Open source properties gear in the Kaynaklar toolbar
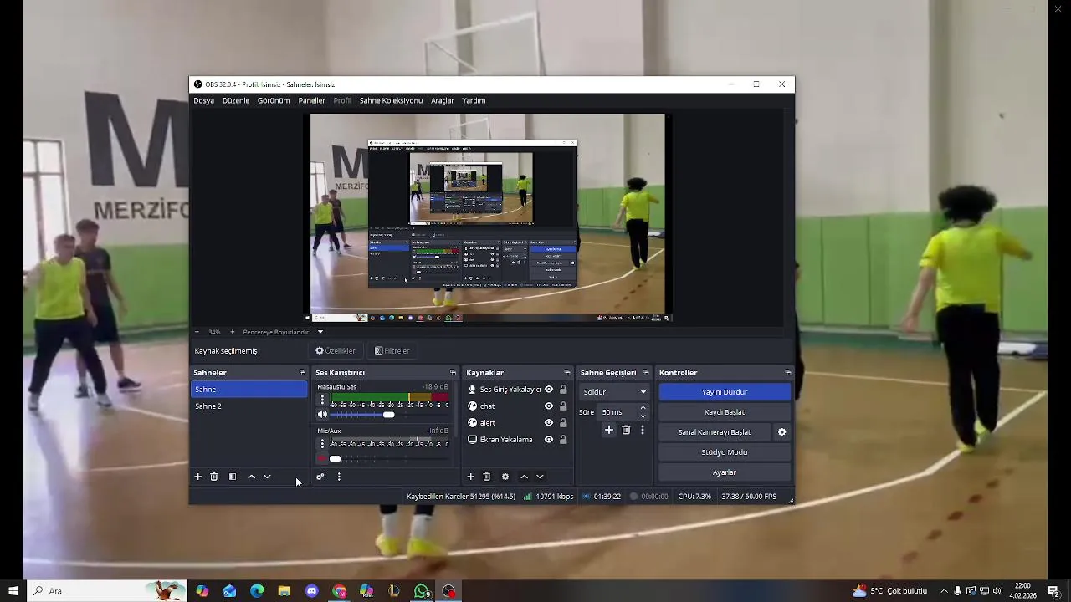This screenshot has height=602, width=1071. click(x=505, y=477)
